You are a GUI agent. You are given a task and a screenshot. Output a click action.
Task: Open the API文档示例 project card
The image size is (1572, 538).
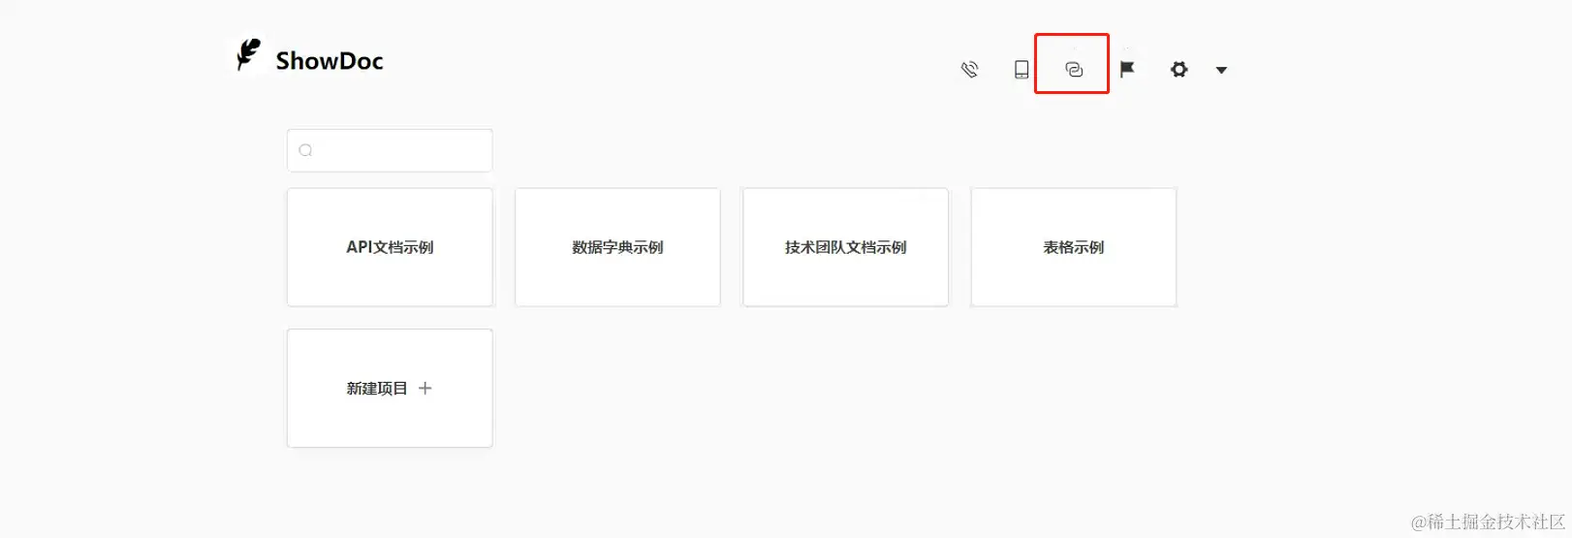pos(390,247)
